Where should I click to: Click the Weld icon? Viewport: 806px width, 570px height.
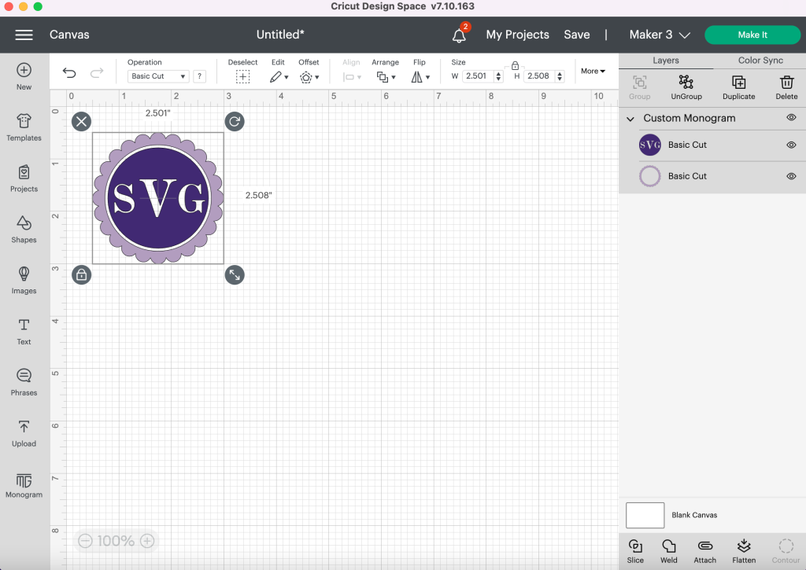(x=668, y=548)
